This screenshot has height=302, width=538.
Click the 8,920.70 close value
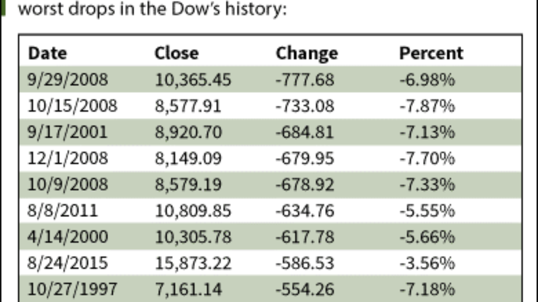188,133
